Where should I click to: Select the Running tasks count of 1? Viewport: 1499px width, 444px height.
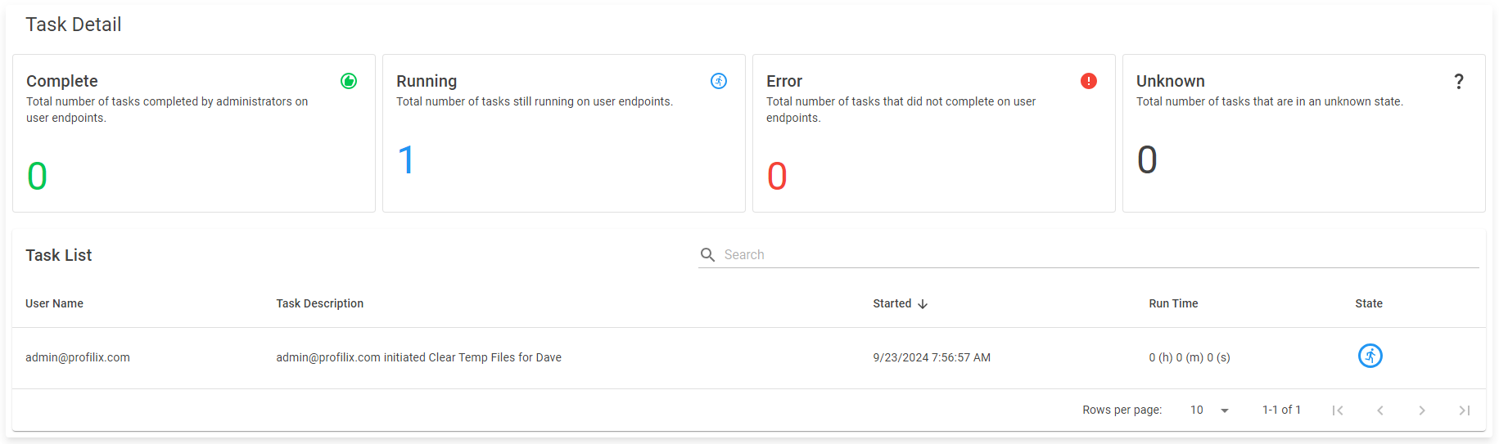coord(406,159)
